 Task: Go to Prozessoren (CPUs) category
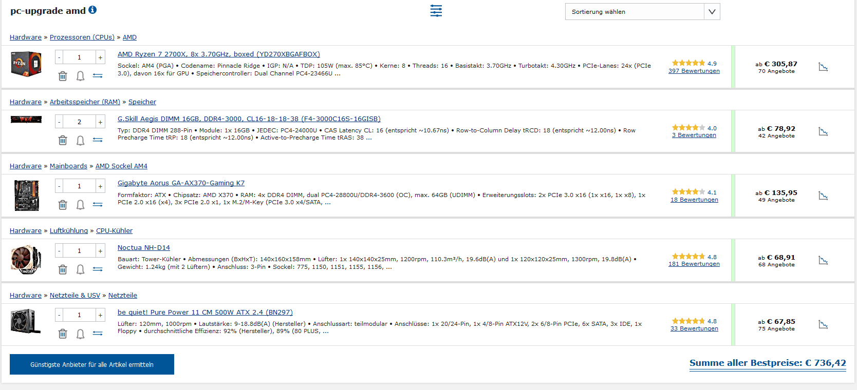(82, 37)
